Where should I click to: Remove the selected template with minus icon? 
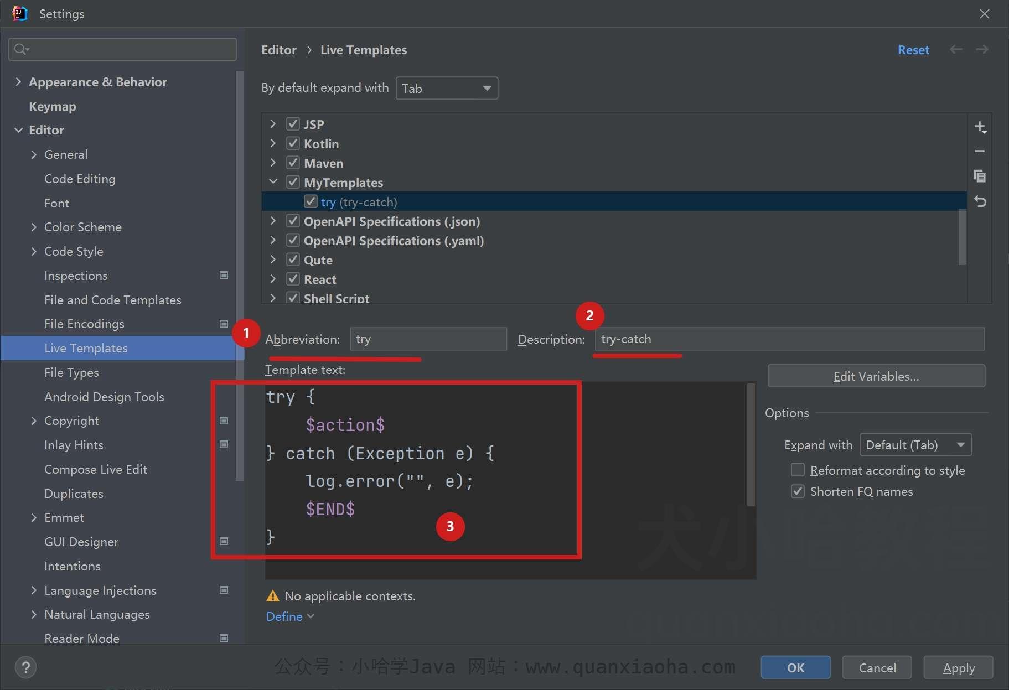click(x=980, y=151)
